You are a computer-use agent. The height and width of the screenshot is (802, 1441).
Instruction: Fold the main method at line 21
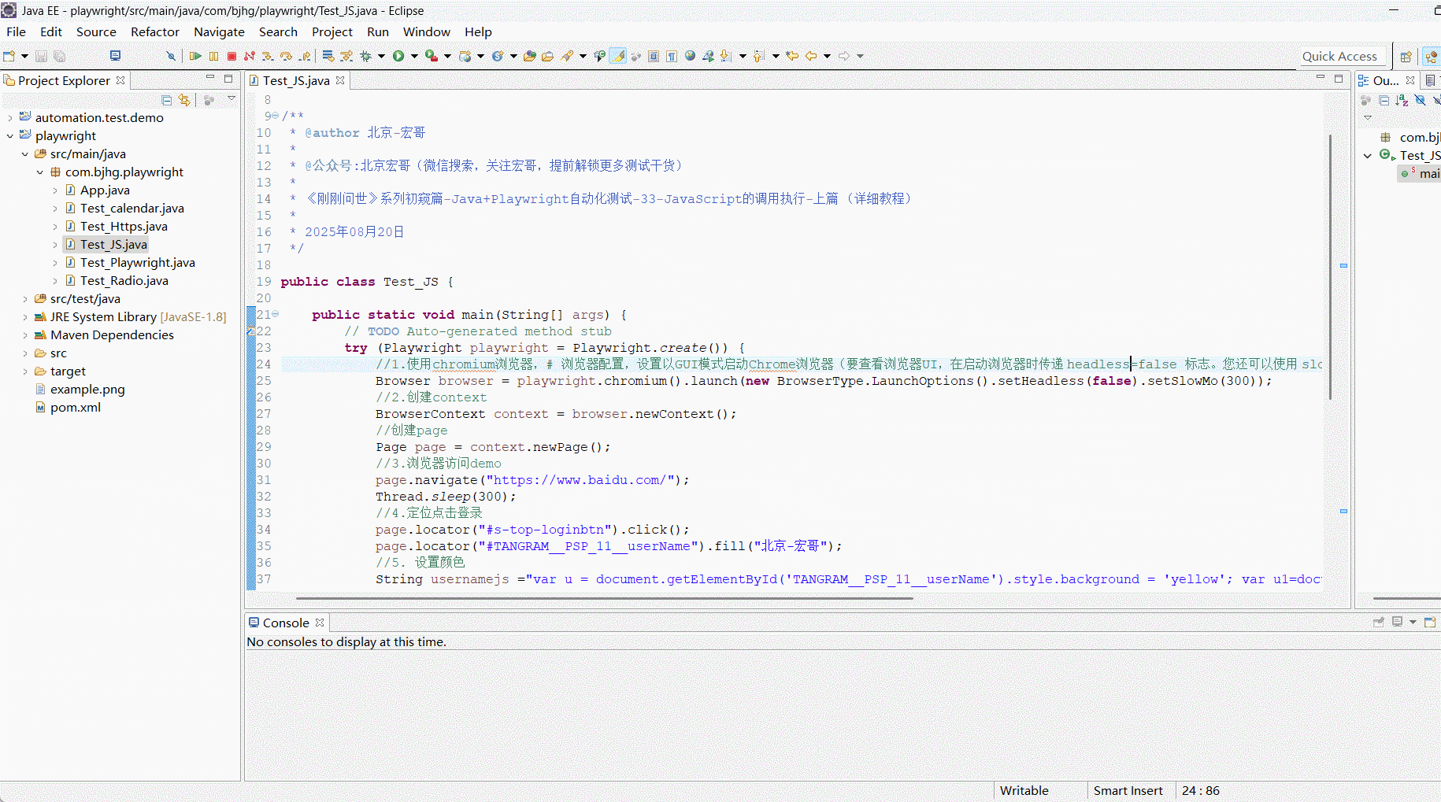(276, 314)
